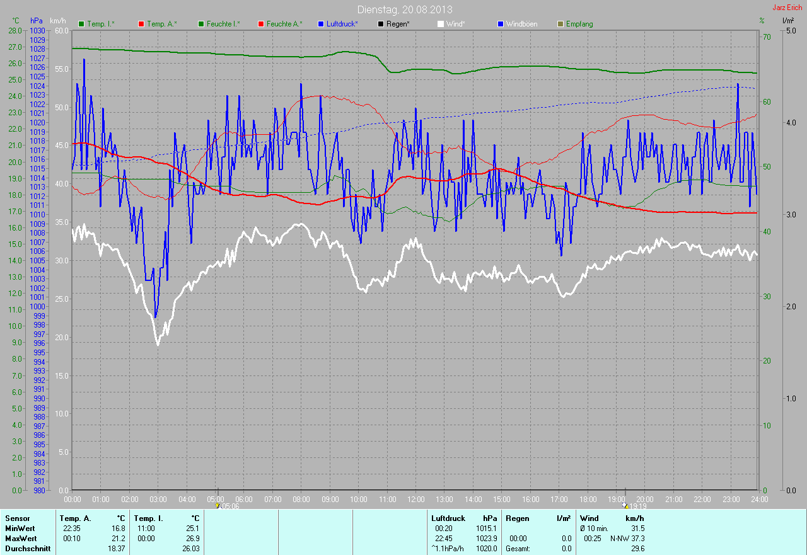
Task: Click the indoor maximum value "26.9"
Action: [x=192, y=539]
